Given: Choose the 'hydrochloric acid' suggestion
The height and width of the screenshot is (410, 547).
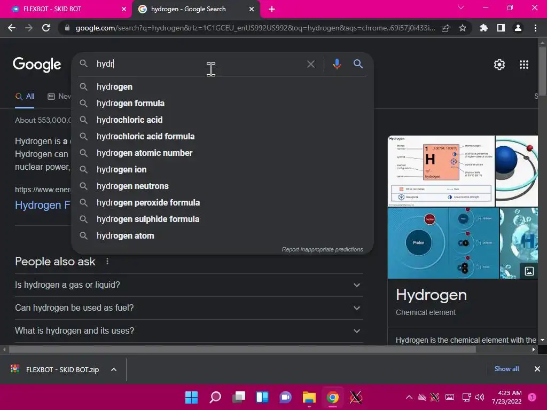Looking at the screenshot, I should [x=223, y=120].
